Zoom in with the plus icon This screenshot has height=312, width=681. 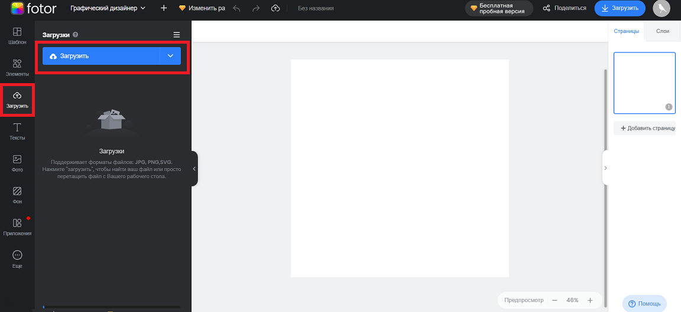pyautogui.click(x=590, y=300)
